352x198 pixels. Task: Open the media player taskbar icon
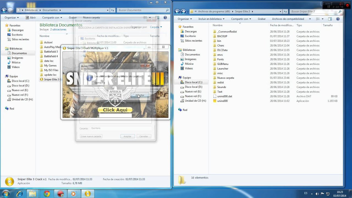pos(73,194)
